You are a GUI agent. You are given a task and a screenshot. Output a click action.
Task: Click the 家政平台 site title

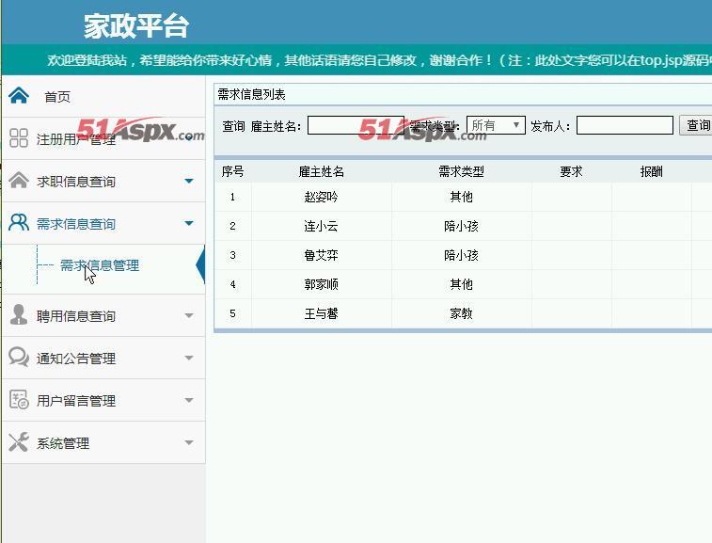[135, 26]
